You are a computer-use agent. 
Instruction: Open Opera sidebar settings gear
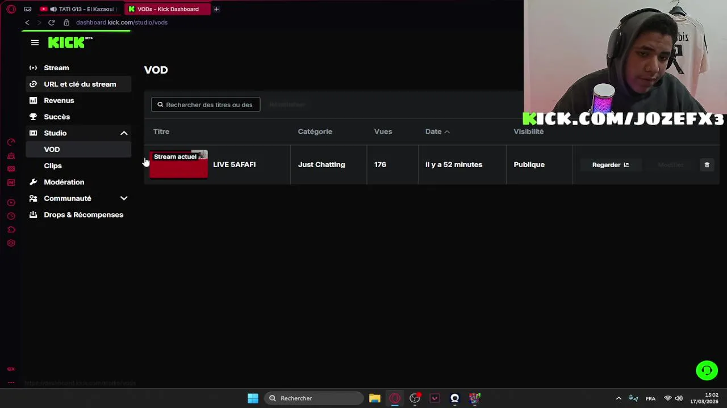11,243
